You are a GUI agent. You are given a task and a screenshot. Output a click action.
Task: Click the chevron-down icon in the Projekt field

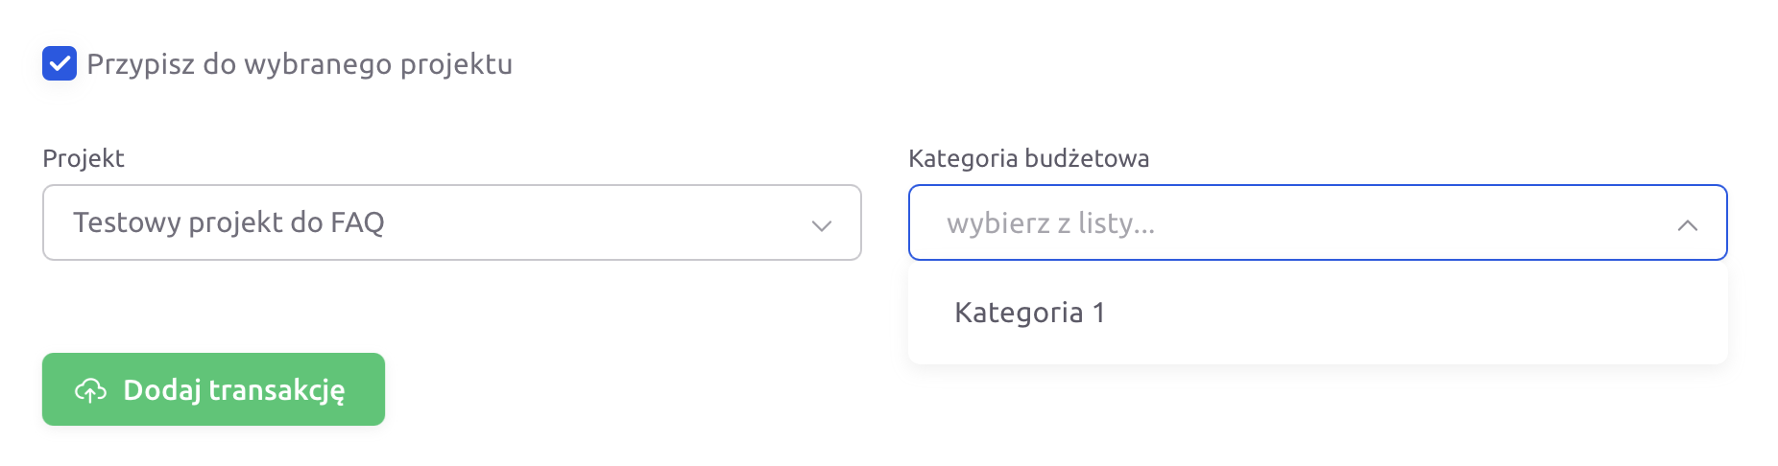point(821,225)
